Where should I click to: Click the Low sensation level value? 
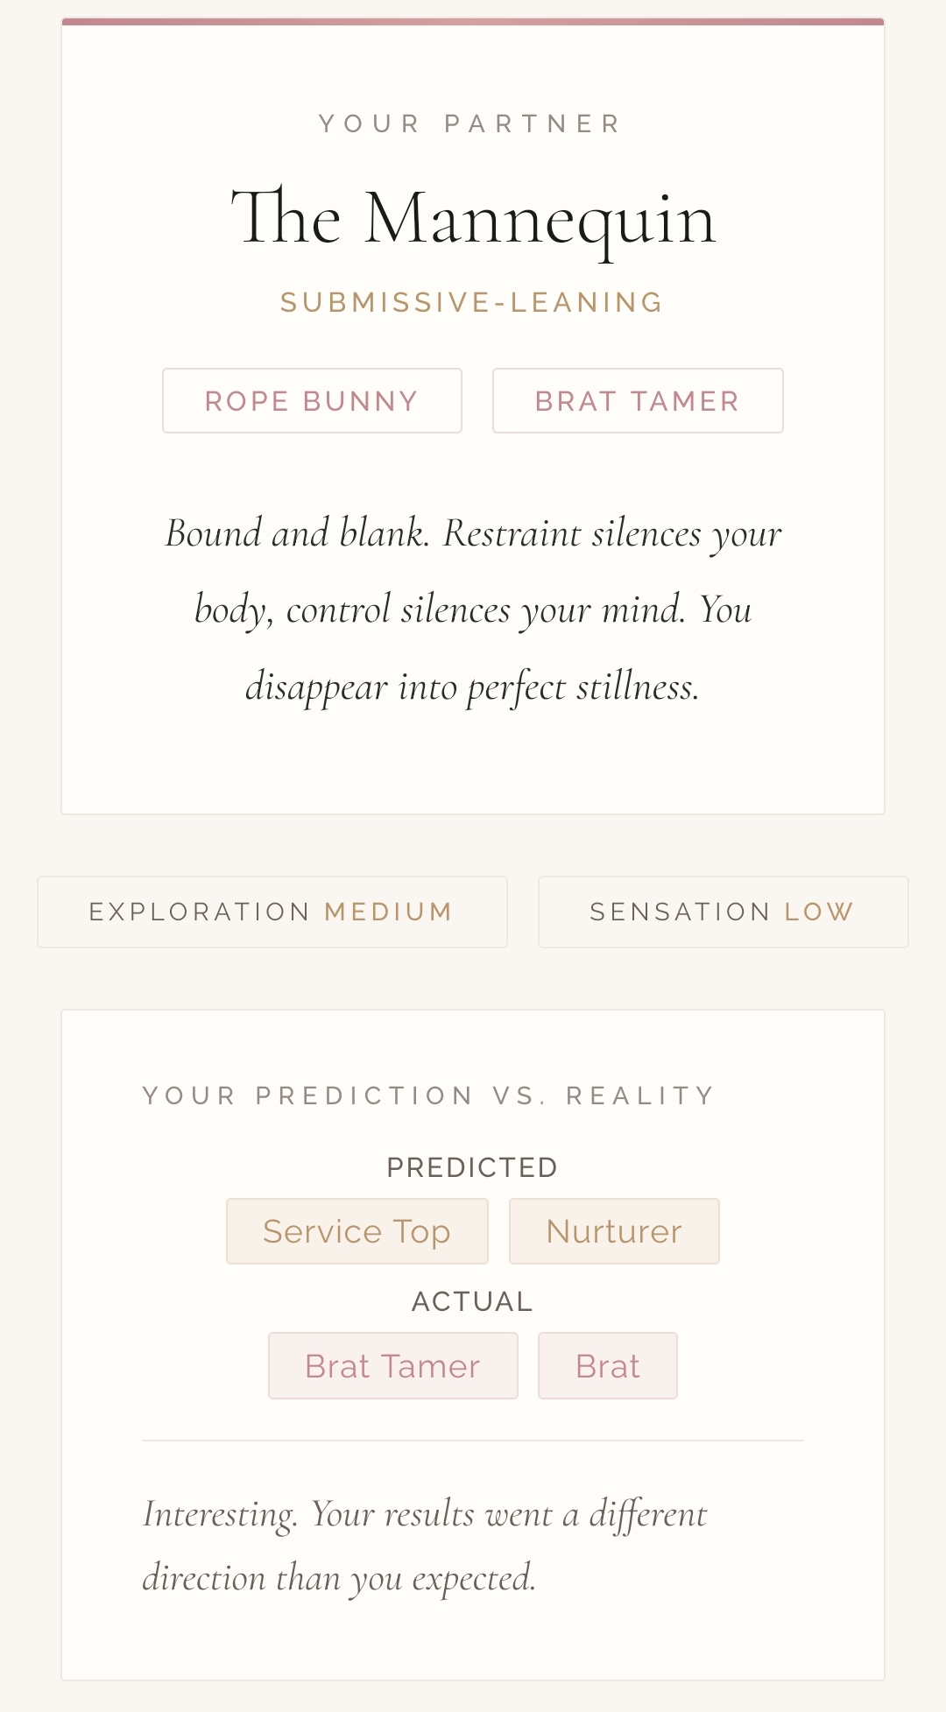point(818,912)
